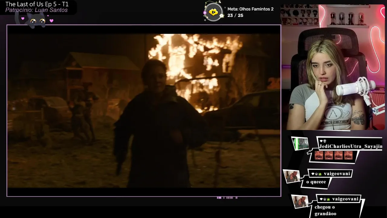The height and width of the screenshot is (218, 387).
Task: Click the "Meta: Olhos Famintos 2" goal label
Action: click(x=250, y=9)
